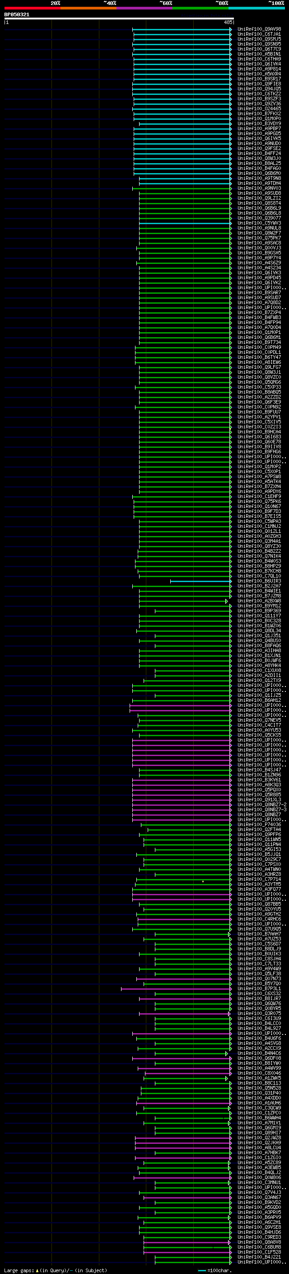This screenshot has width=289, height=1274.
Task: Select hit label UniRef100_Q8W3J0
Action: point(259,158)
